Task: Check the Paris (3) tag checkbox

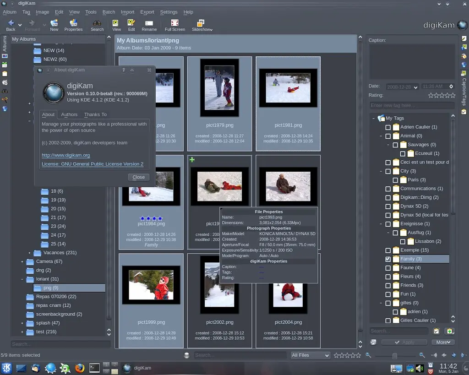Action: (396, 179)
